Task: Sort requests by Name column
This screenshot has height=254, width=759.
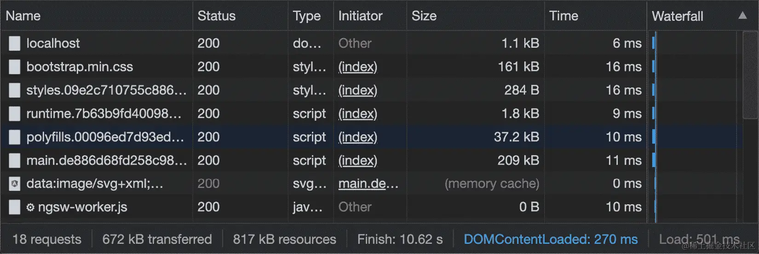Action: 23,16
